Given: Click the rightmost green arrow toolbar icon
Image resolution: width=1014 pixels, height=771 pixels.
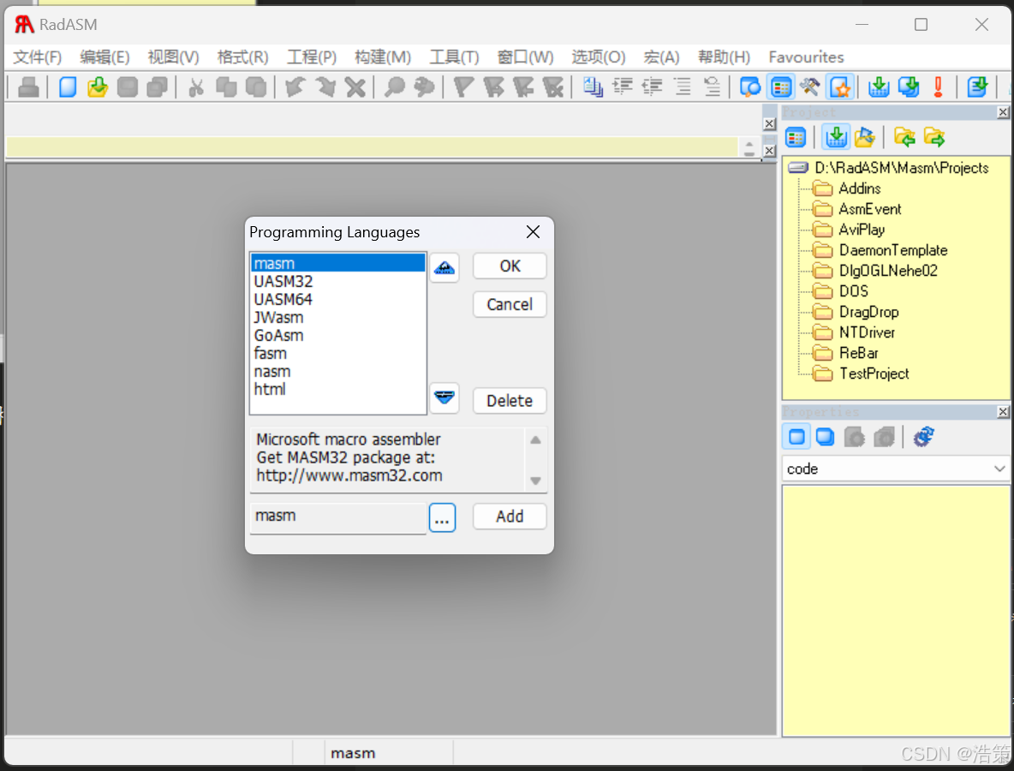Looking at the screenshot, I should pyautogui.click(x=977, y=87).
